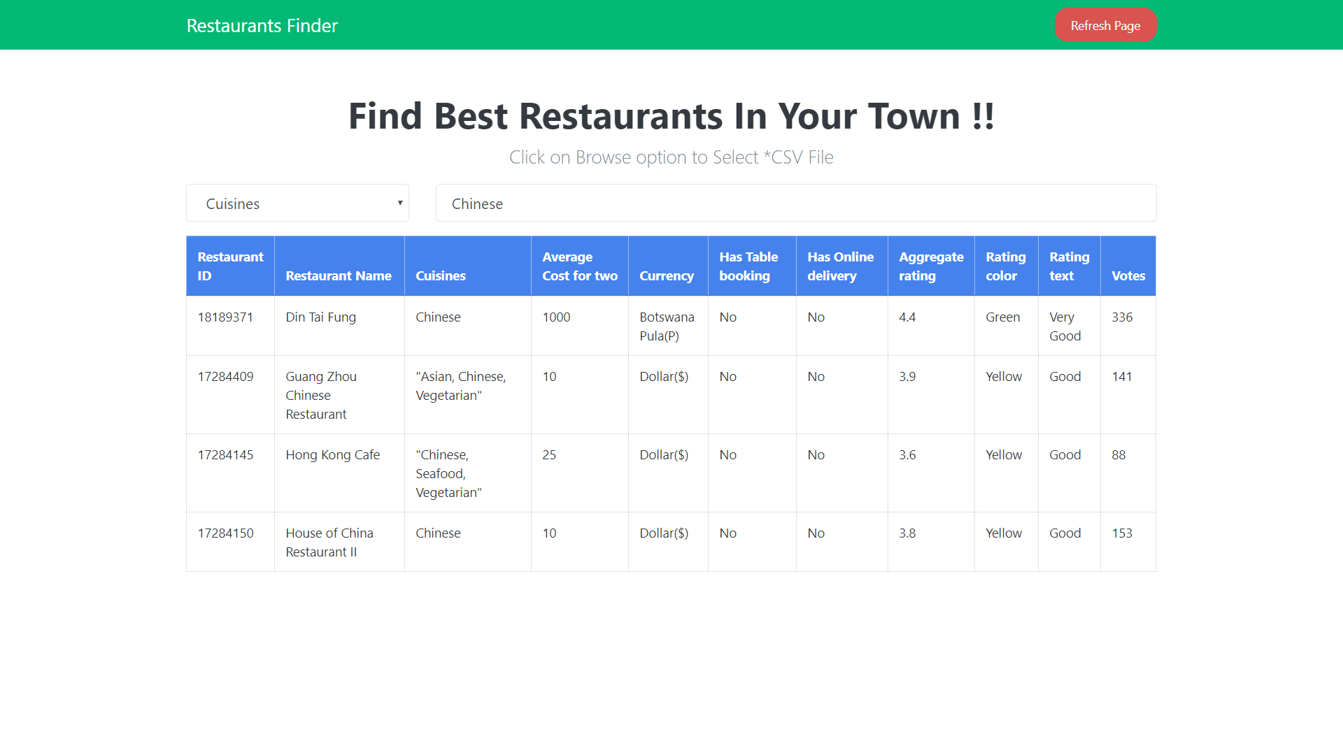The height and width of the screenshot is (755, 1343).
Task: Click the Has Table booking column header
Action: (748, 266)
